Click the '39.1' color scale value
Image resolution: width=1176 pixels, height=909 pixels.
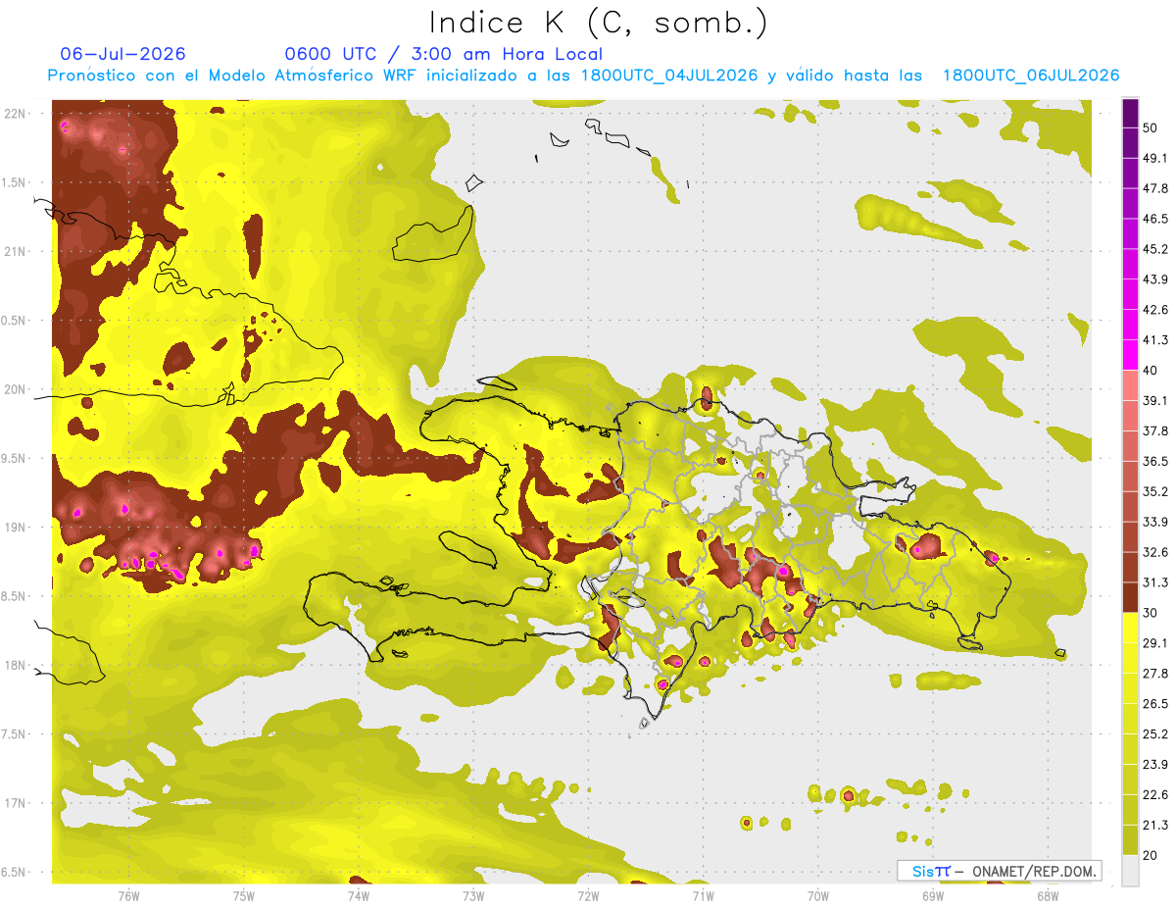1154,401
